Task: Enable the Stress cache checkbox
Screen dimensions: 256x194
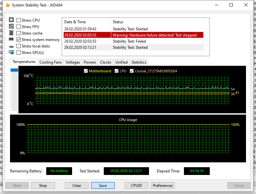Action: (19, 33)
